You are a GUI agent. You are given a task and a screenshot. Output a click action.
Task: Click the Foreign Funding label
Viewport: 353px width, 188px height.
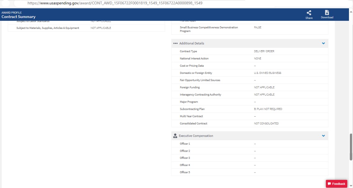coord(190,87)
